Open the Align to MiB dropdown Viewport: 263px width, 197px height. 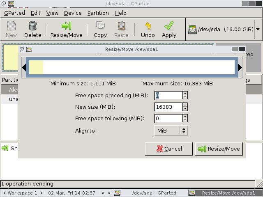click(171, 131)
